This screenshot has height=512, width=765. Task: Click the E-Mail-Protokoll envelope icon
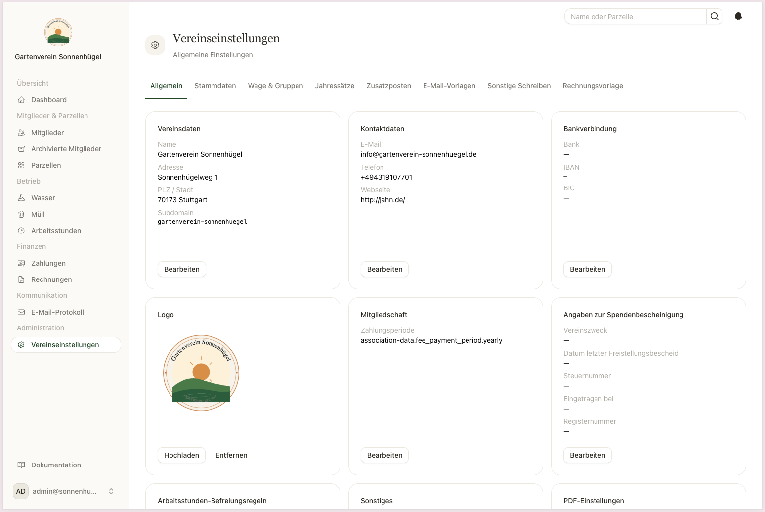click(x=21, y=312)
